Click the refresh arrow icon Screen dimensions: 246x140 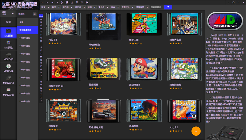(82, 2)
